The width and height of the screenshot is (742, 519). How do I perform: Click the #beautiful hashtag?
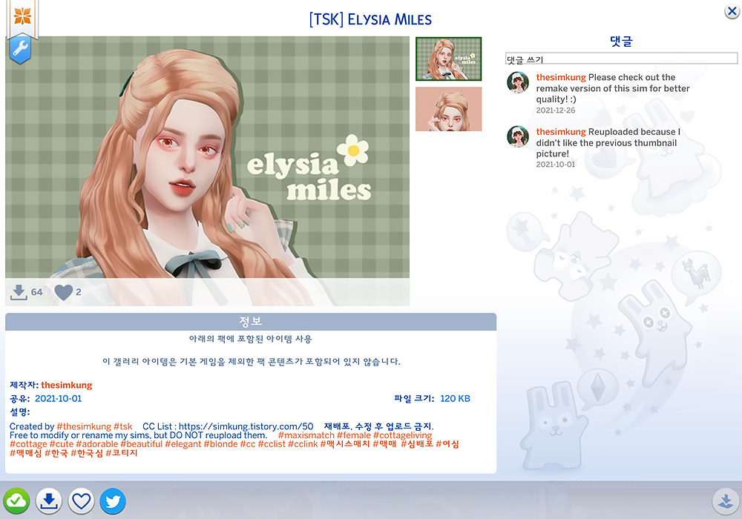pos(141,444)
